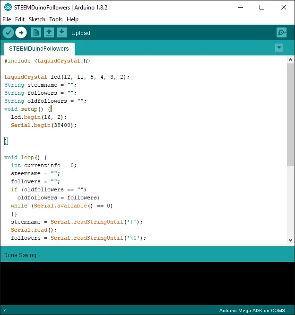This screenshot has height=315, width=295.
Task: Click the vertical scrollbar thumb
Action: click(x=290, y=115)
